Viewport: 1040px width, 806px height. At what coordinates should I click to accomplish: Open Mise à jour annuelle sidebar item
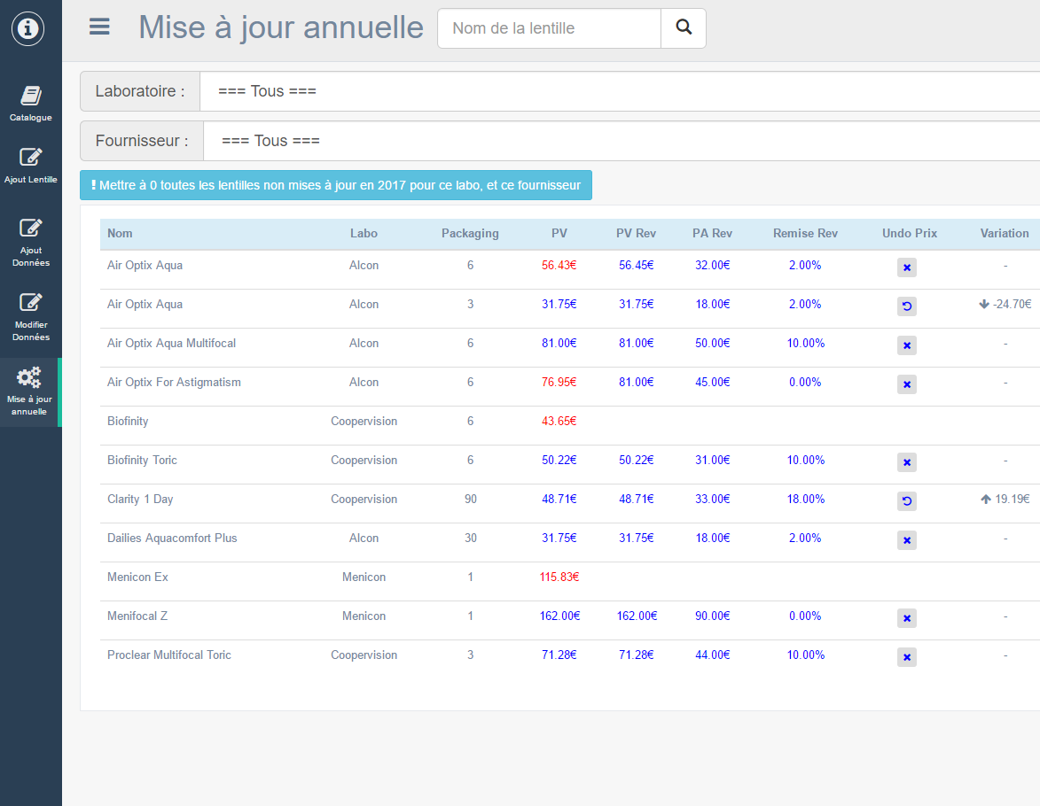coord(30,391)
